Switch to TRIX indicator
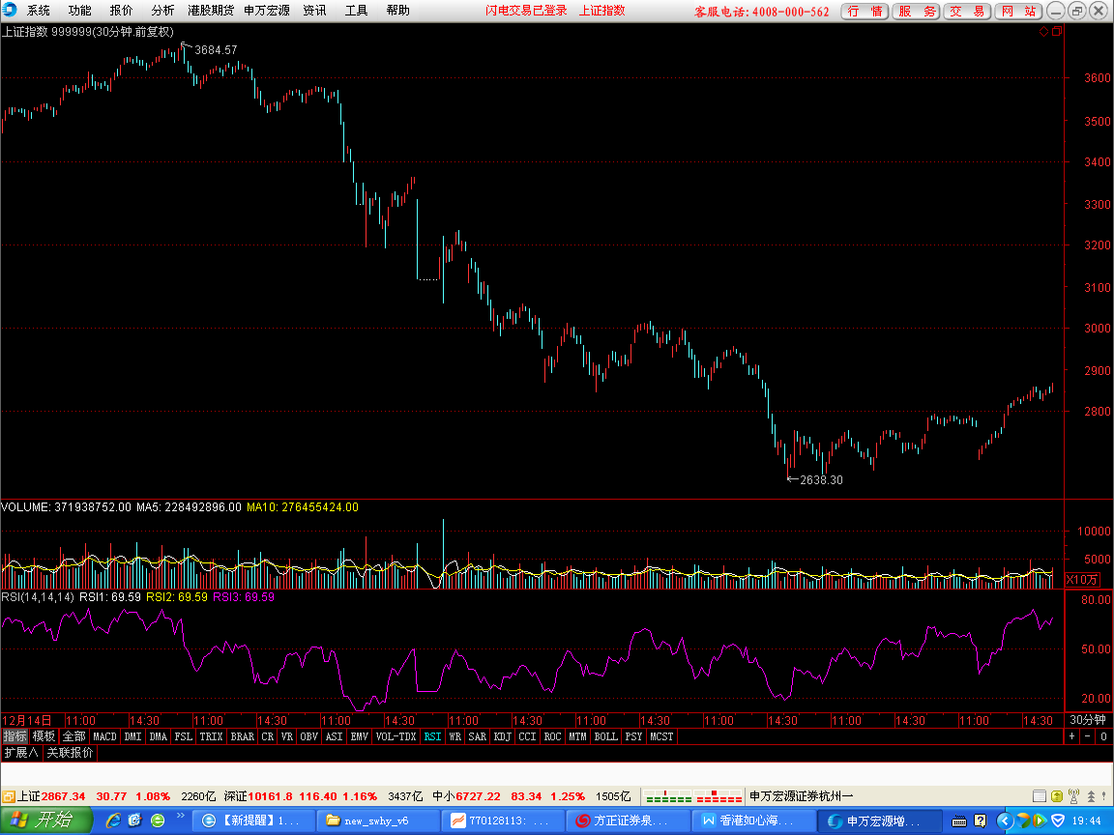The height and width of the screenshot is (835, 1114). click(x=211, y=736)
